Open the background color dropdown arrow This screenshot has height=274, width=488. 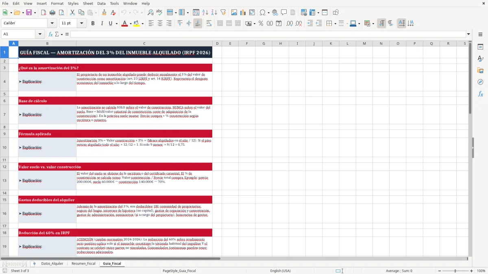[143, 24]
